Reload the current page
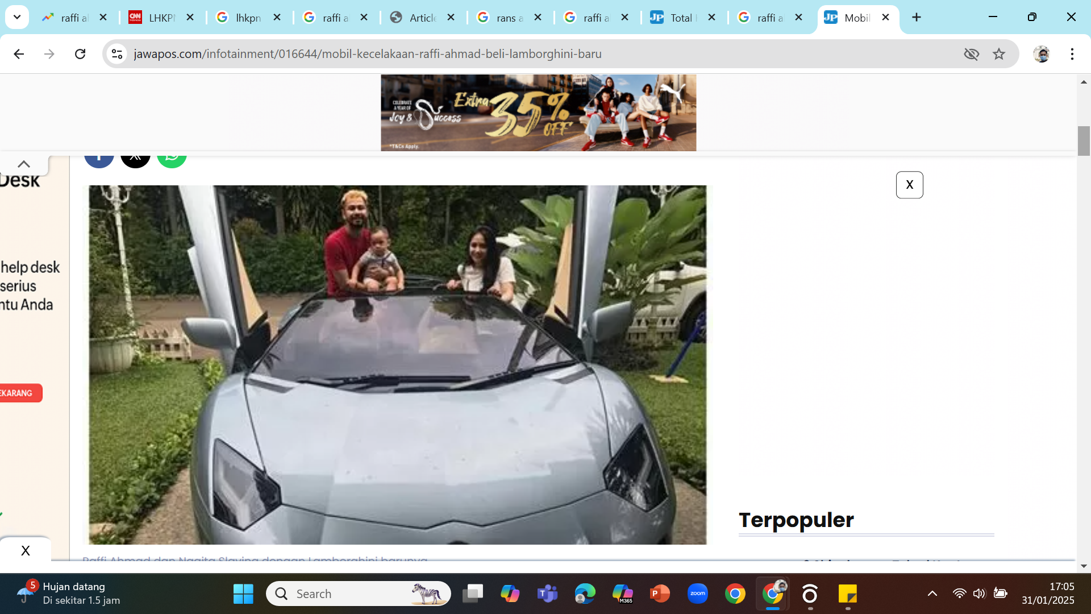 (x=80, y=54)
